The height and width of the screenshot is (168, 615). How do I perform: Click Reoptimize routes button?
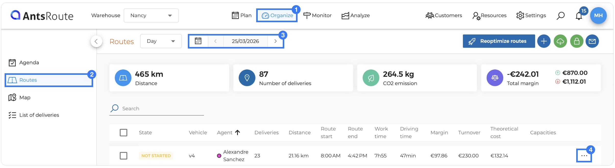click(x=499, y=41)
